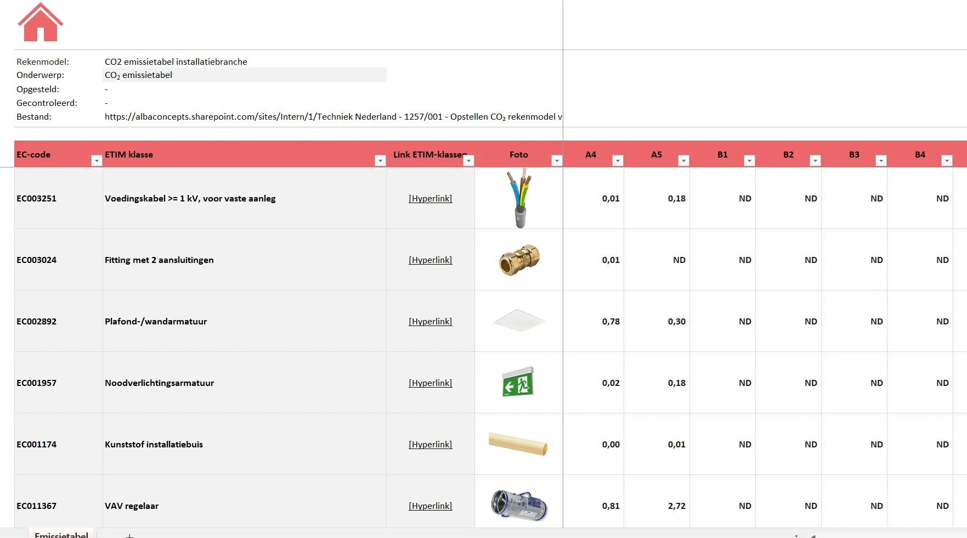This screenshot has width=967, height=538.
Task: Open the B1 column filter dropdown
Action: tap(749, 160)
